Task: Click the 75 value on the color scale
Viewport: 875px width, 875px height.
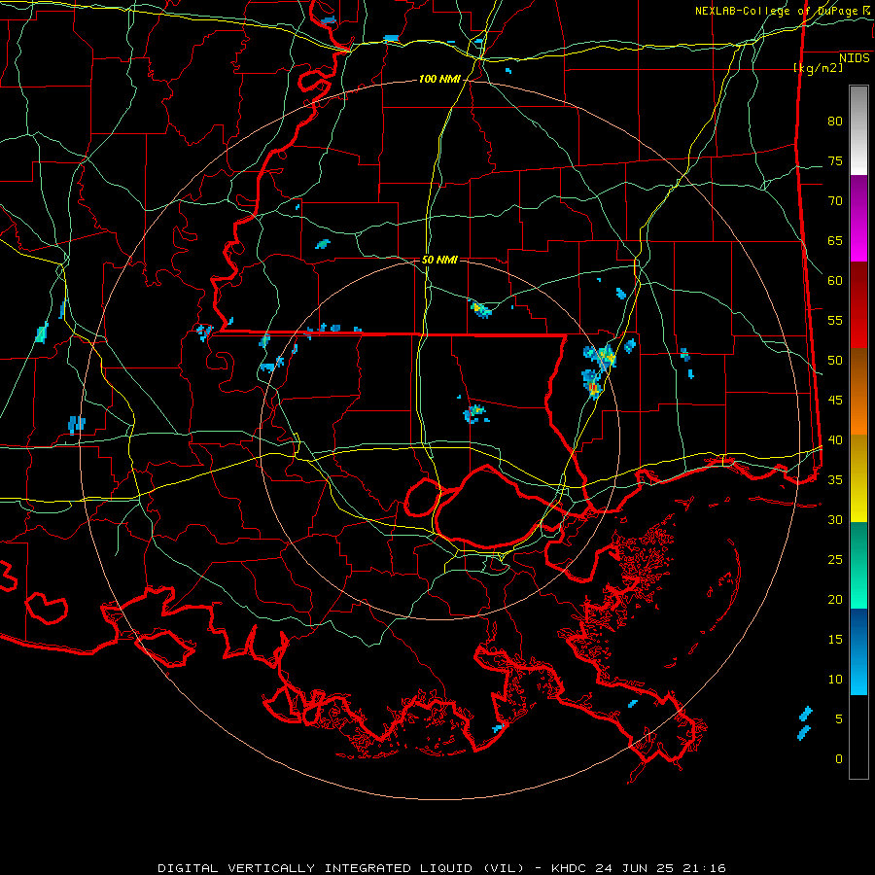Action: [x=835, y=161]
